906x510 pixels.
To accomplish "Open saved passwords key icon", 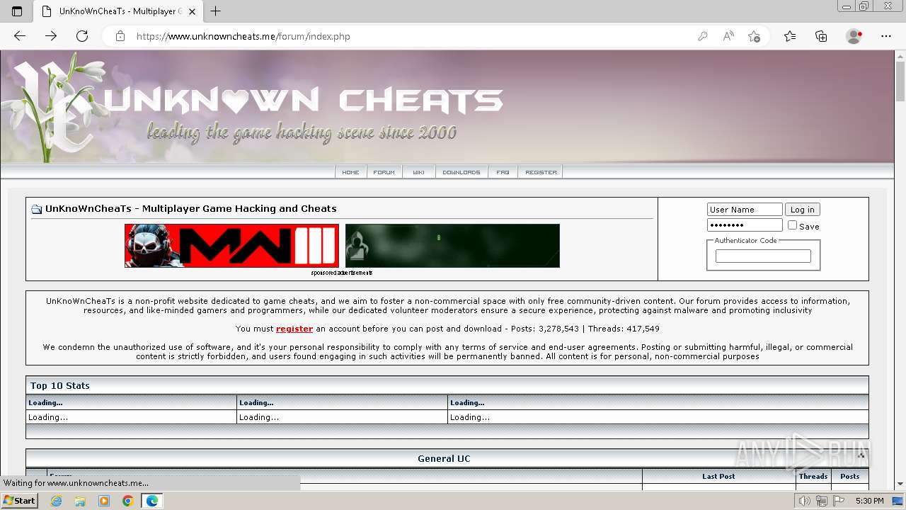I will point(703,36).
